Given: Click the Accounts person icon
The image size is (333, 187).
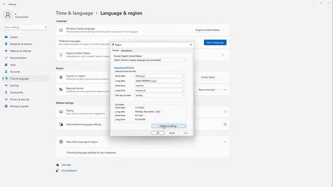Looking at the screenshot, I should pos(6,72).
